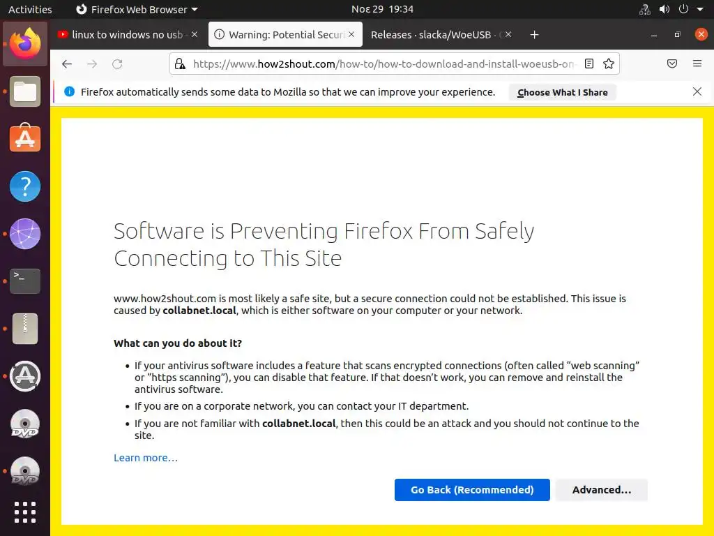Click Choose What I Share button
This screenshot has height=536, width=714.
coord(562,92)
